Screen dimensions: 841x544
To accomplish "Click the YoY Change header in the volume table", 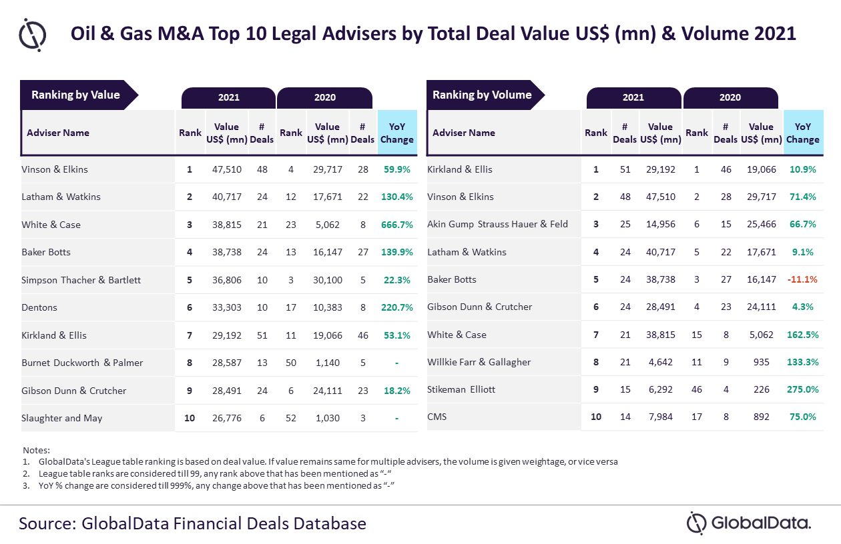I will [803, 133].
